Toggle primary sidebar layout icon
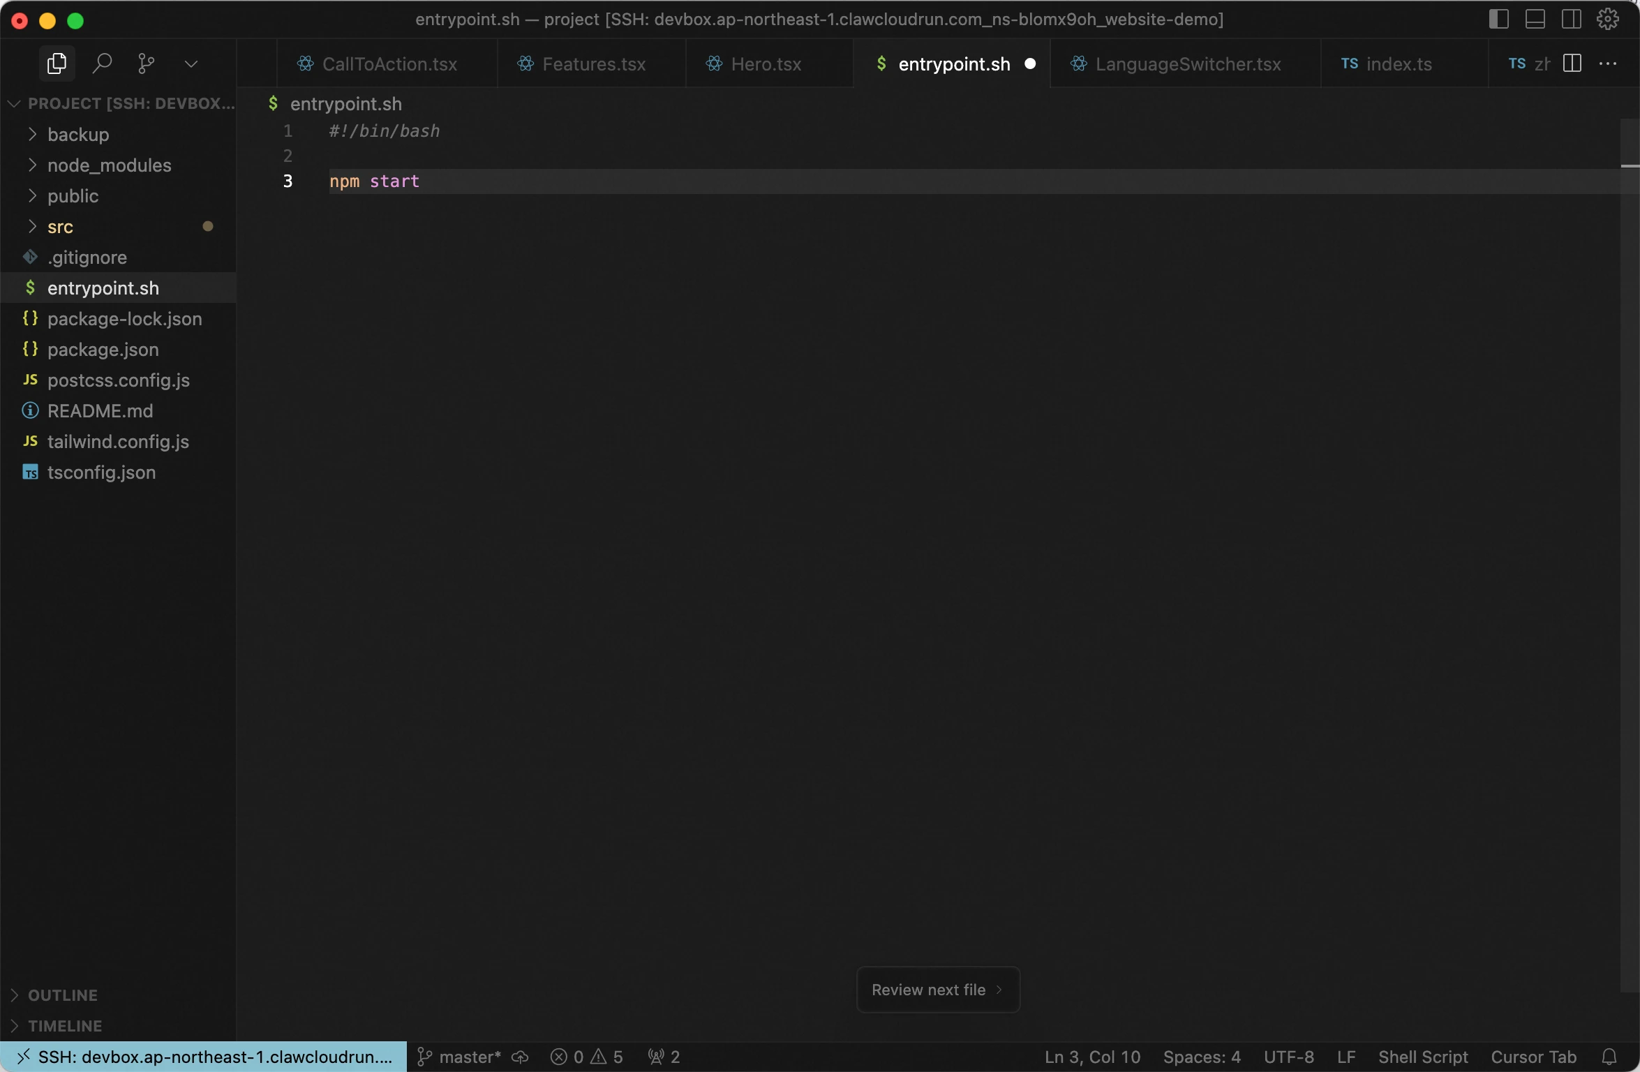The height and width of the screenshot is (1072, 1640). 1498,19
